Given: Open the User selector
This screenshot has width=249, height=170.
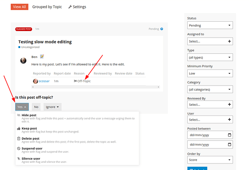Looking at the screenshot, I should point(210,119).
